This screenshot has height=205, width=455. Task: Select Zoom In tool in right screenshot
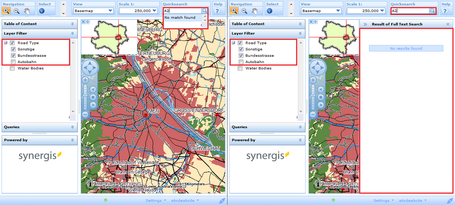(x=234, y=11)
